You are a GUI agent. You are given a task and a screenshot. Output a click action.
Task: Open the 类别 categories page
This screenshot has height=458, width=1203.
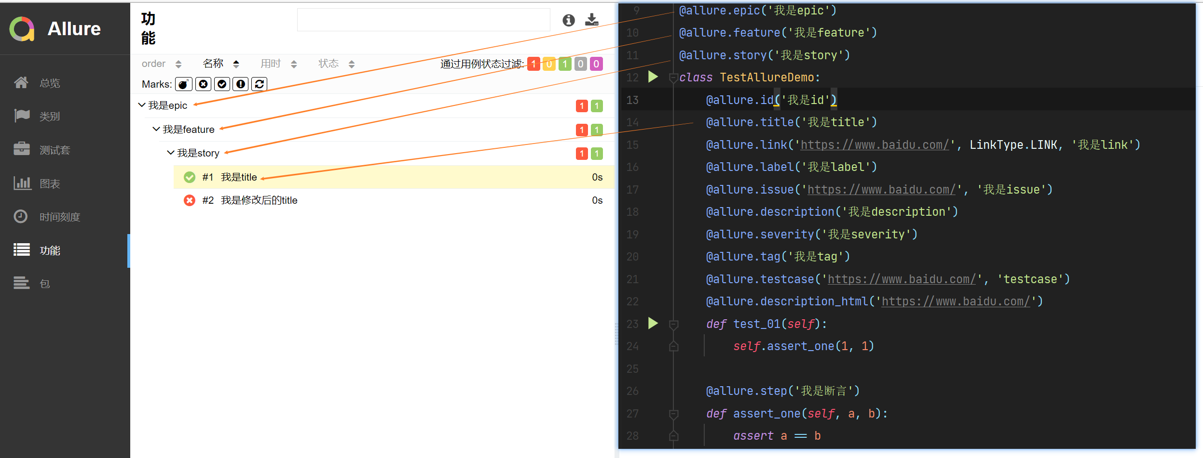pos(49,116)
